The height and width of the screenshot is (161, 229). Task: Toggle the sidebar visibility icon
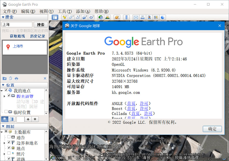pos(55,17)
